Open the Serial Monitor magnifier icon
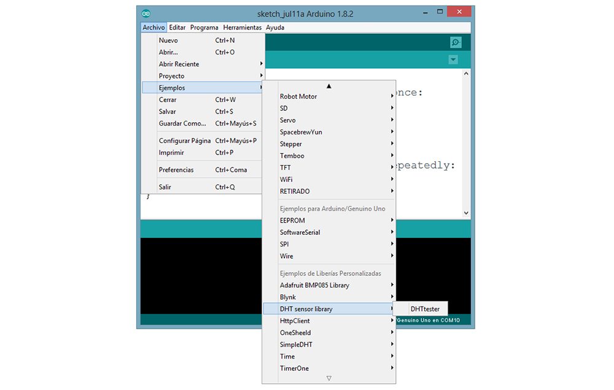 [456, 42]
